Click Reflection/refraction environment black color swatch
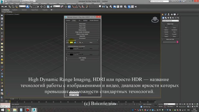This screenshot has width=199, height=112. coord(71,49)
